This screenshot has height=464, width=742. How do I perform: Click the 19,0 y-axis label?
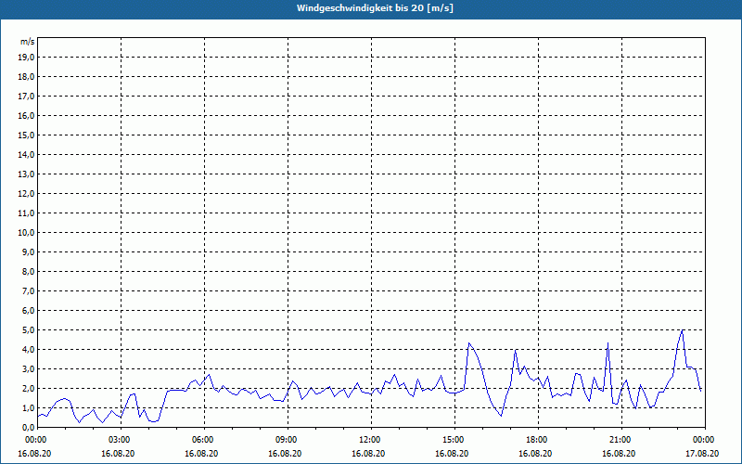[26, 58]
